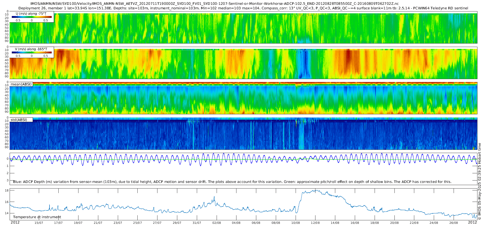
Task: Click the 'Deployment 26, member 1' subtitle line
Action: [x=243, y=8]
